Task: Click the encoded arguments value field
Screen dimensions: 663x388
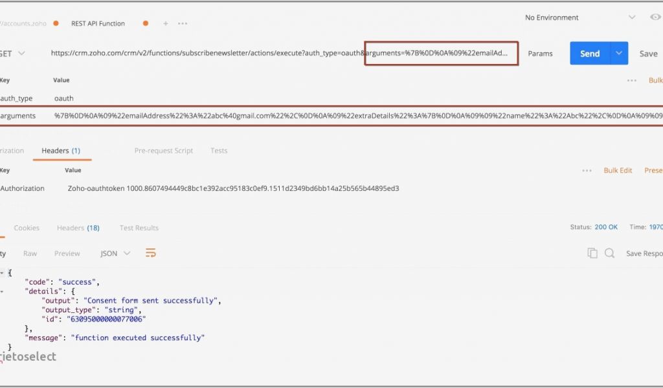Action: [x=358, y=116]
